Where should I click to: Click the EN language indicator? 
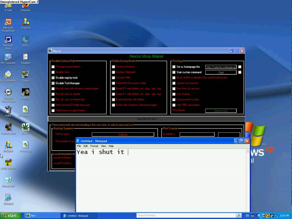(x=247, y=216)
